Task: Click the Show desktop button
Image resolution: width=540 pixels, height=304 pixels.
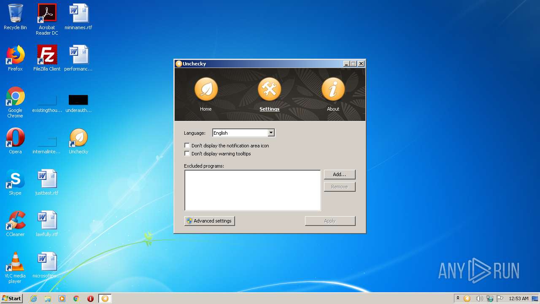Action: [535, 299]
